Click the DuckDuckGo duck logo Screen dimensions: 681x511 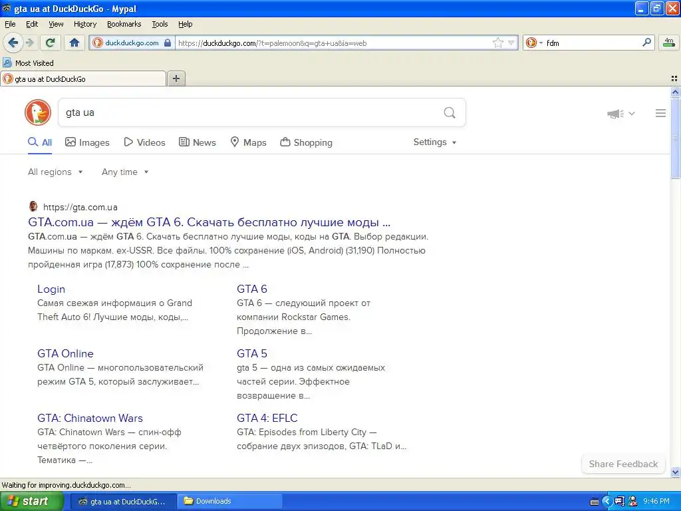point(38,112)
